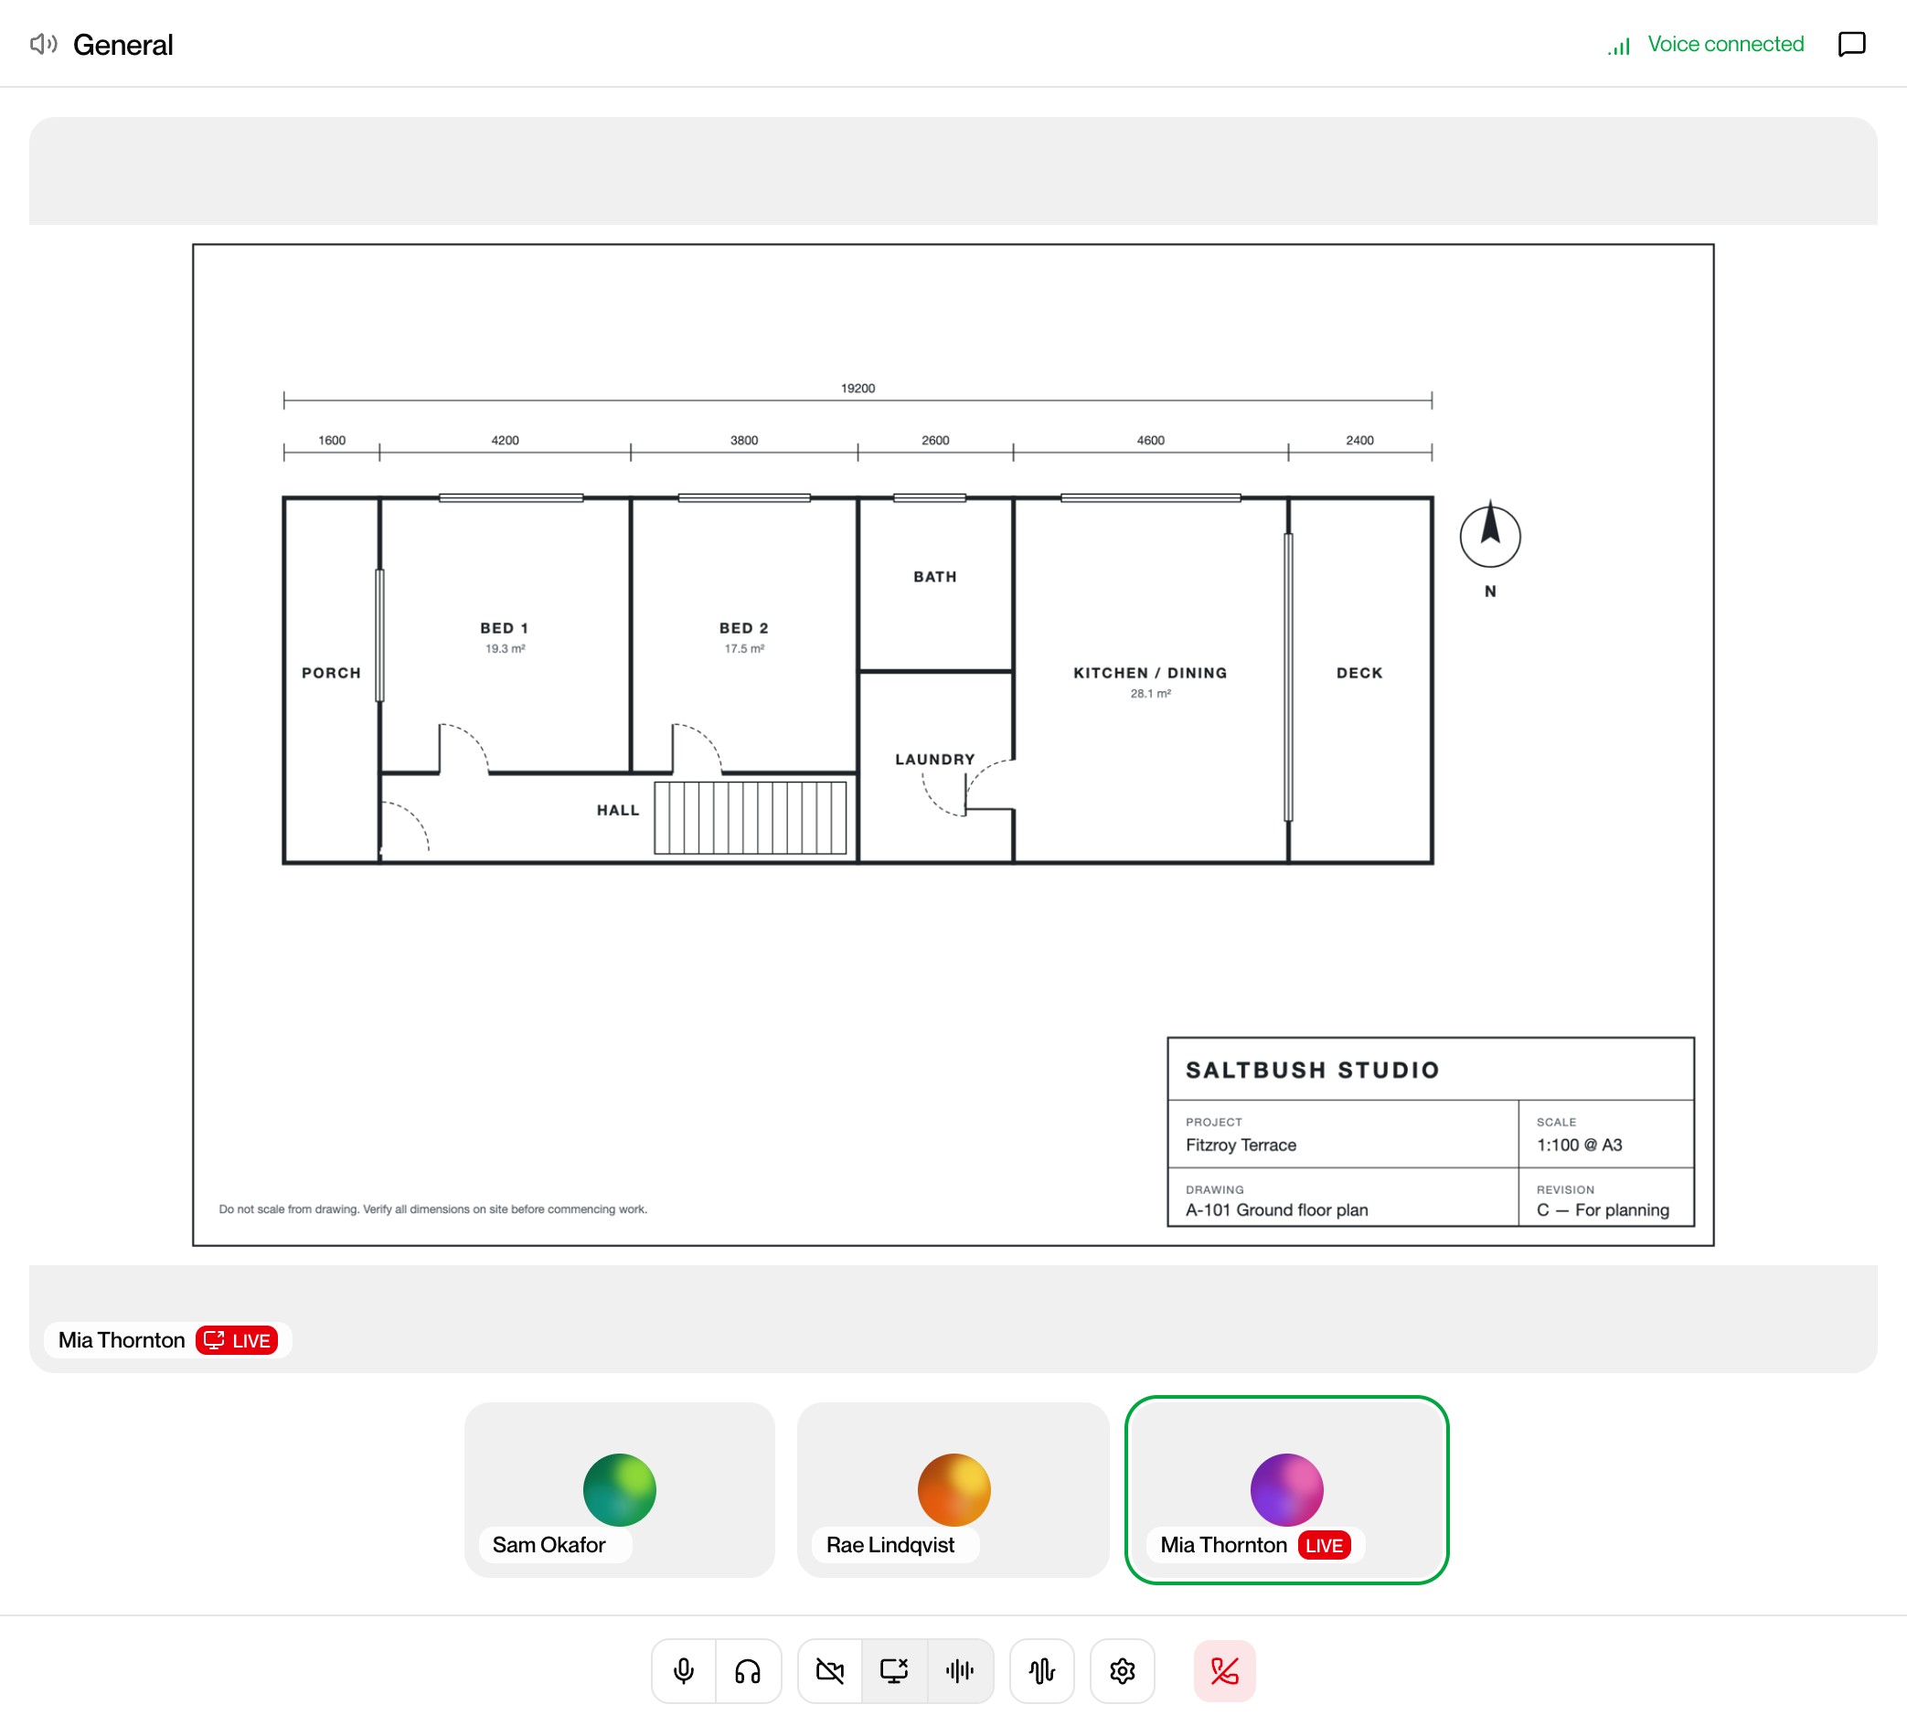
Task: Click Mia Thornton's purple avatar
Action: coord(1286,1489)
